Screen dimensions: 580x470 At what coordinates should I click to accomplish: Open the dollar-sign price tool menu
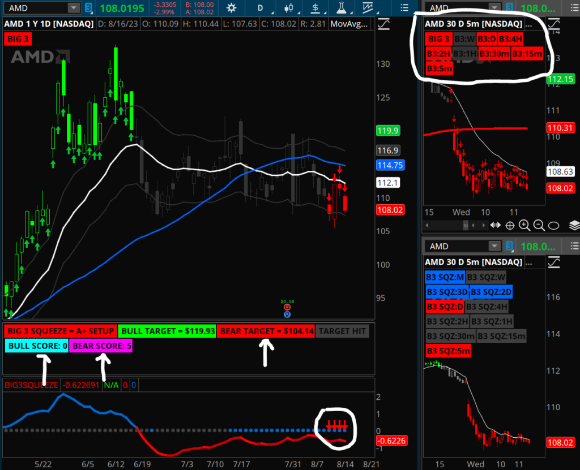click(315, 8)
